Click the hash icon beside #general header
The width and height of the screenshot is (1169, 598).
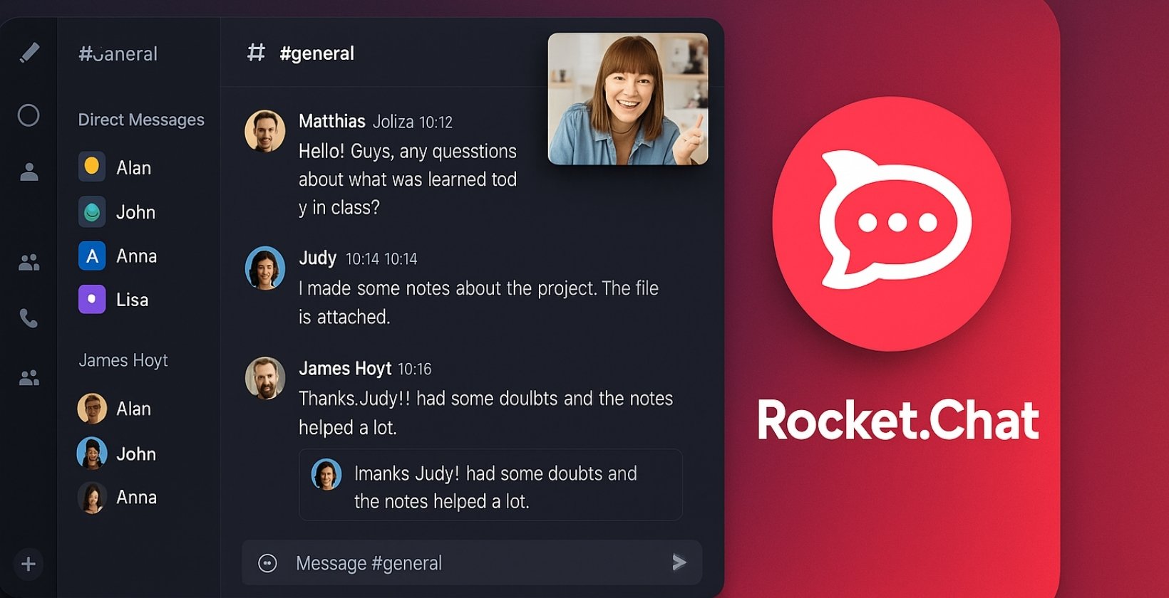click(256, 52)
